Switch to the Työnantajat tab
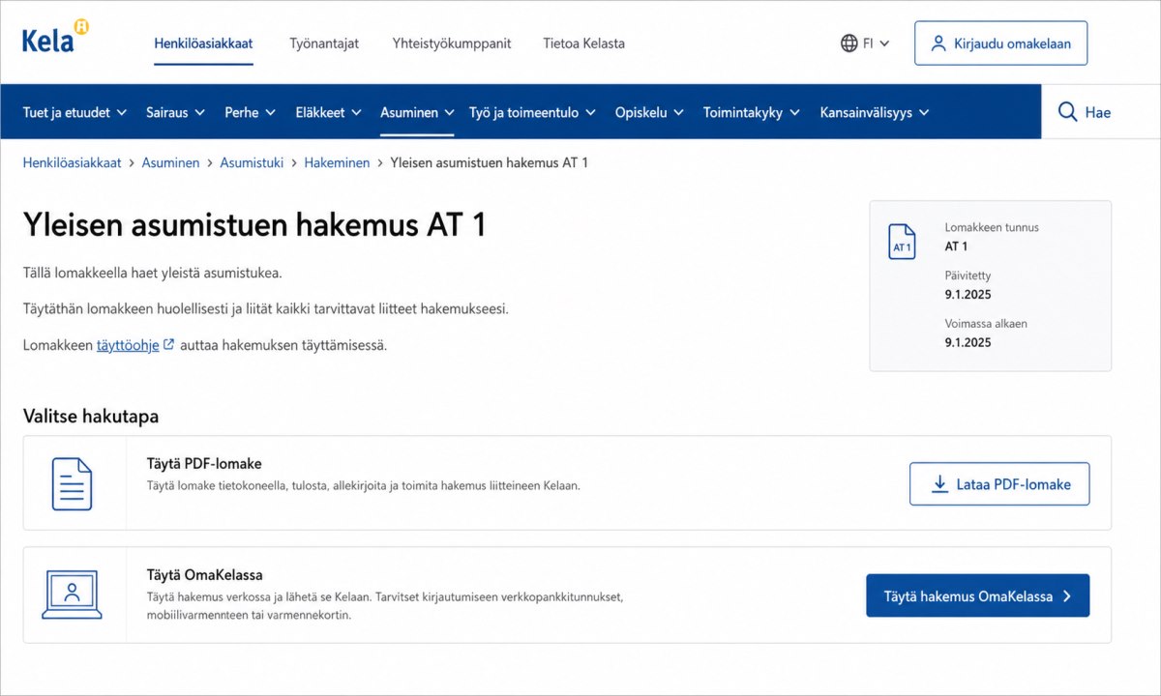1161x696 pixels. coord(324,43)
